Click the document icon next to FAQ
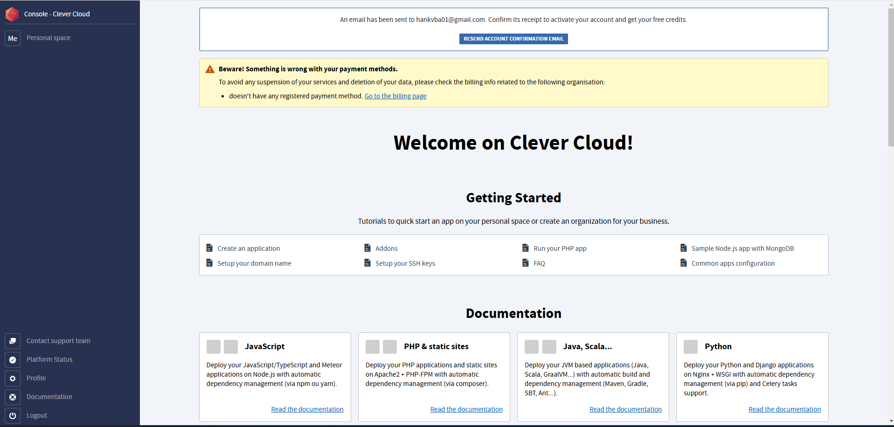Screen dimensions: 894x427 point(526,263)
